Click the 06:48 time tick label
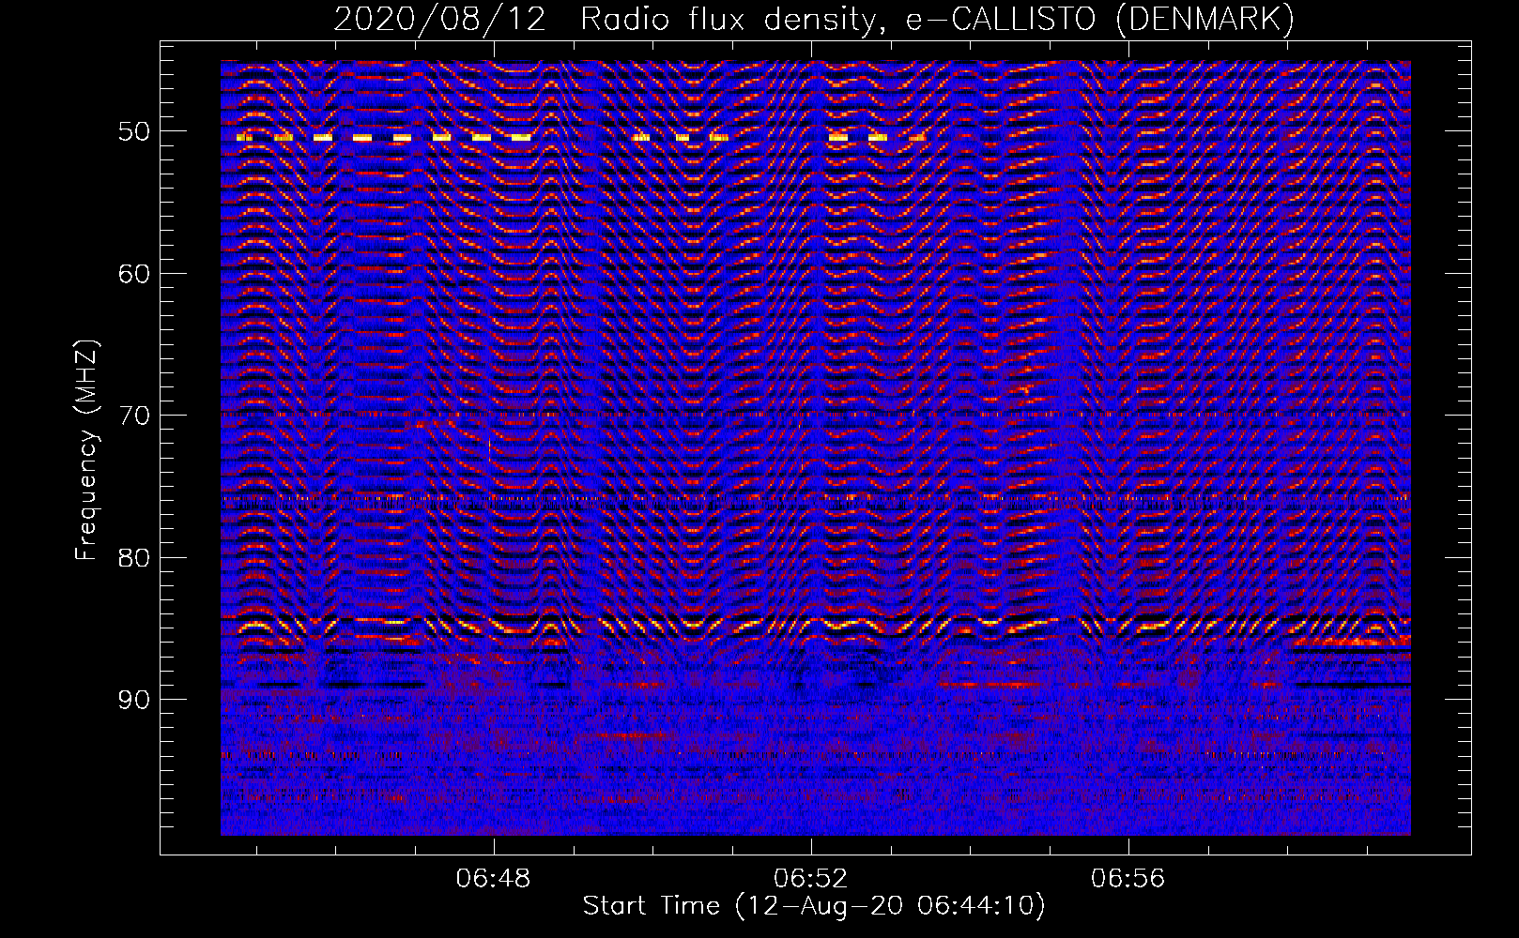1519x938 pixels. (x=493, y=879)
